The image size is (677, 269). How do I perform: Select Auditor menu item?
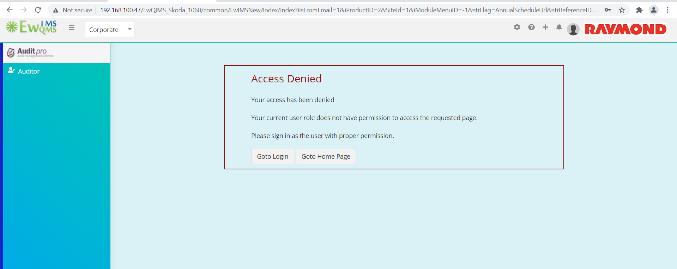56,71
